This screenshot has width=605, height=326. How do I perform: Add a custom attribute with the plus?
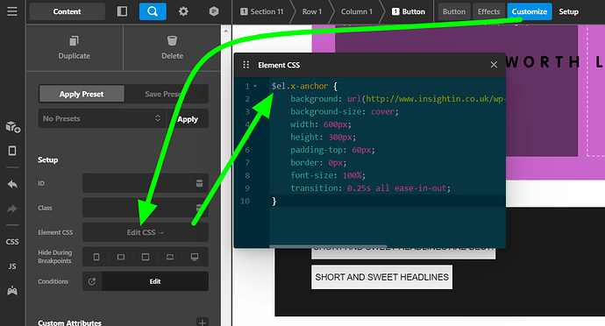tap(203, 322)
